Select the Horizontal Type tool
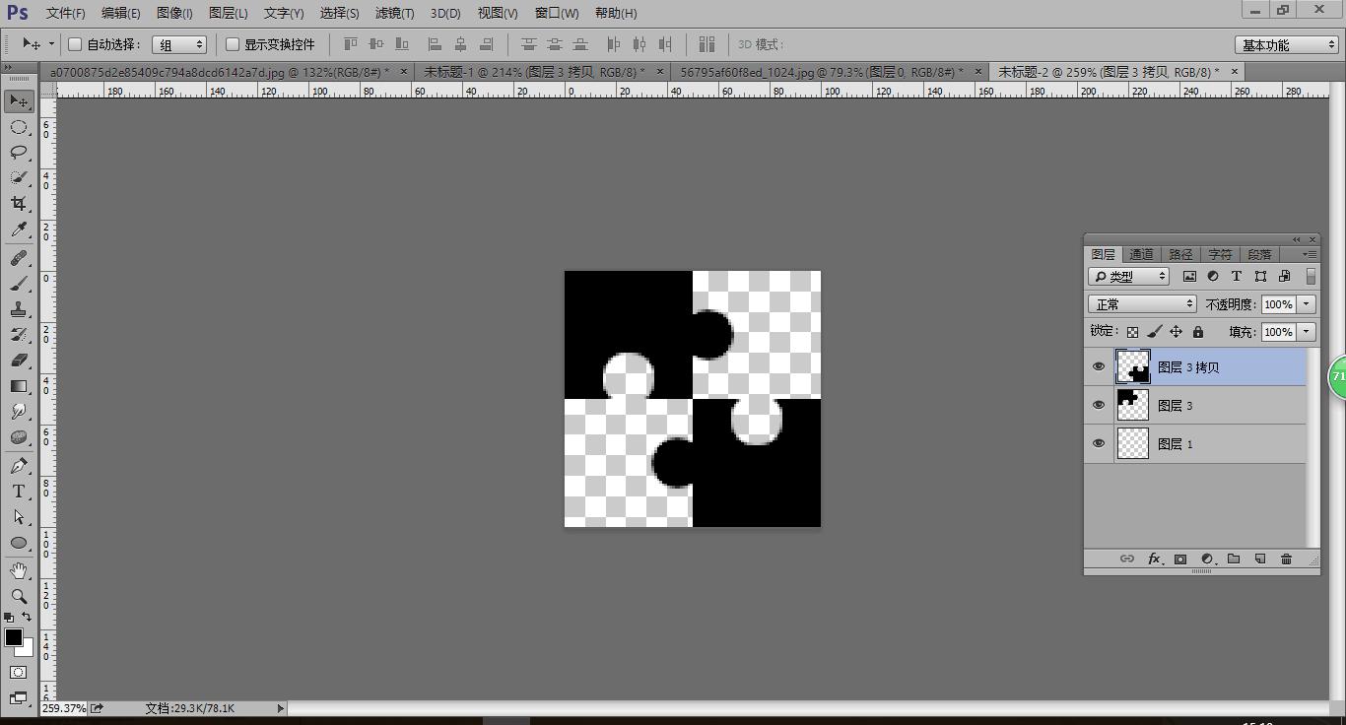 click(19, 492)
